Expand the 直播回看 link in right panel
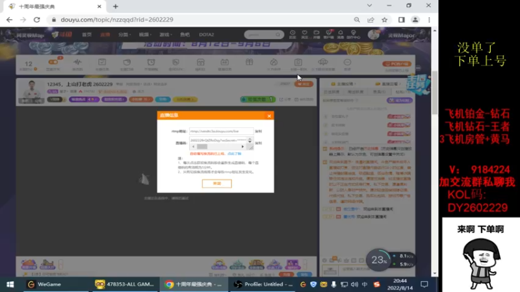This screenshot has width=520, height=292. click(x=388, y=84)
